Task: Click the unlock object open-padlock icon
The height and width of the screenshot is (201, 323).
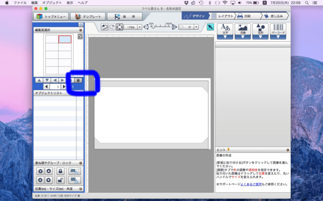Action: coord(60,180)
